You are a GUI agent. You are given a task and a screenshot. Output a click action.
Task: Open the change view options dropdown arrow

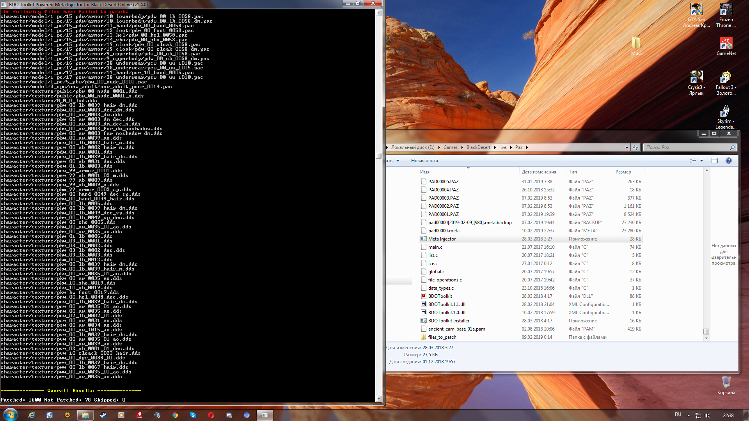click(701, 161)
